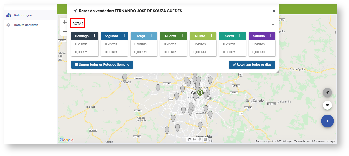Screen dimensions: 349x156
Task: Open Domingo card options menu
Action: click(x=95, y=36)
